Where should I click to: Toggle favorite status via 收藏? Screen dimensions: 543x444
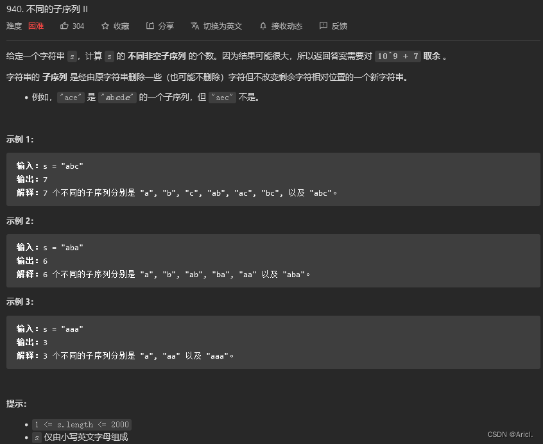(x=121, y=26)
